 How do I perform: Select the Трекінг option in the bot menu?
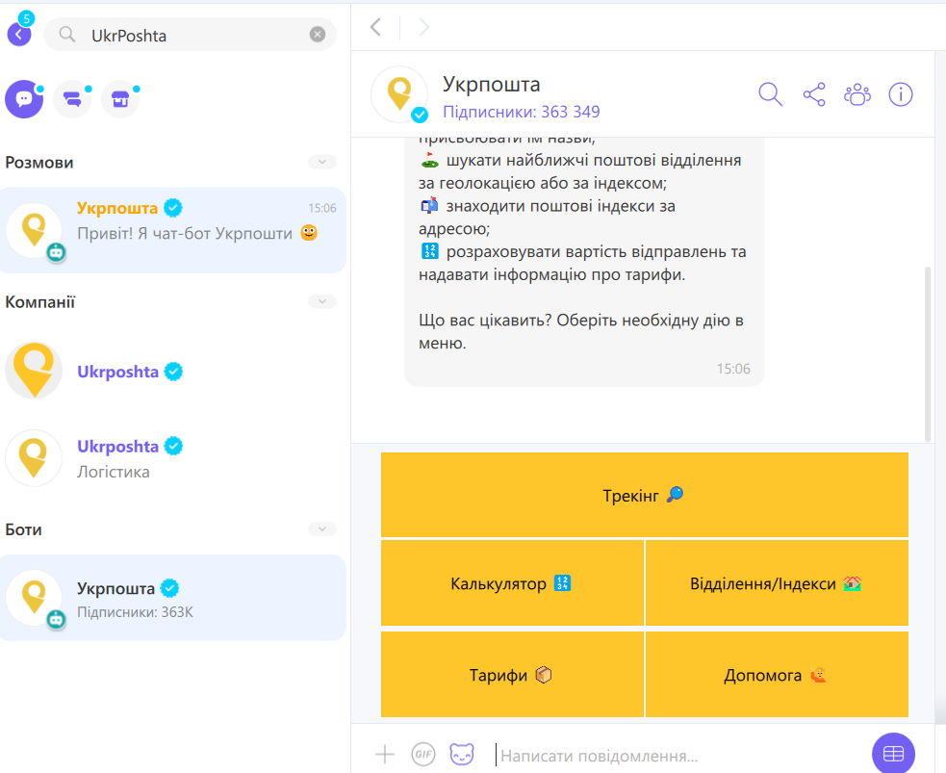[645, 494]
